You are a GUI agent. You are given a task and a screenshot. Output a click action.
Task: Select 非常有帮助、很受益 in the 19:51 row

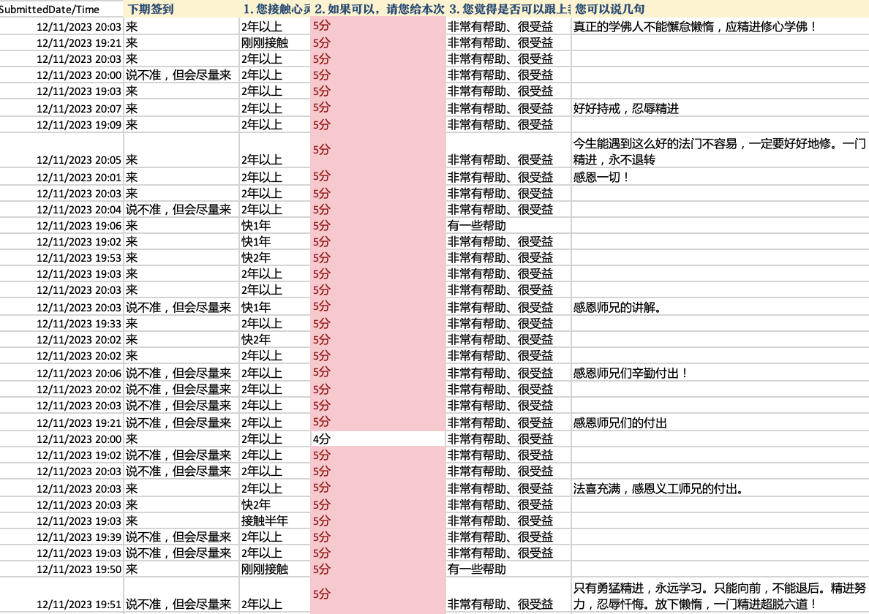(500, 604)
